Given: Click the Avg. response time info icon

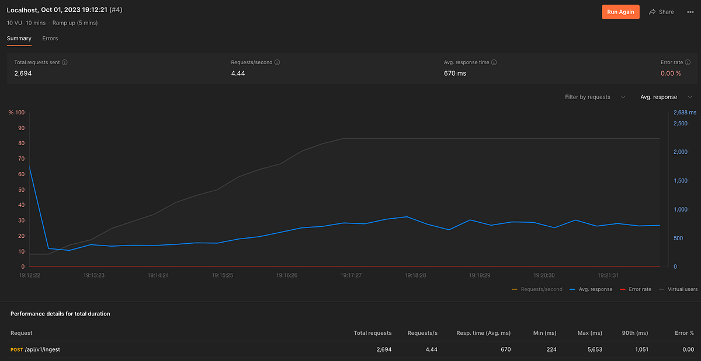Looking at the screenshot, I should click(x=494, y=62).
